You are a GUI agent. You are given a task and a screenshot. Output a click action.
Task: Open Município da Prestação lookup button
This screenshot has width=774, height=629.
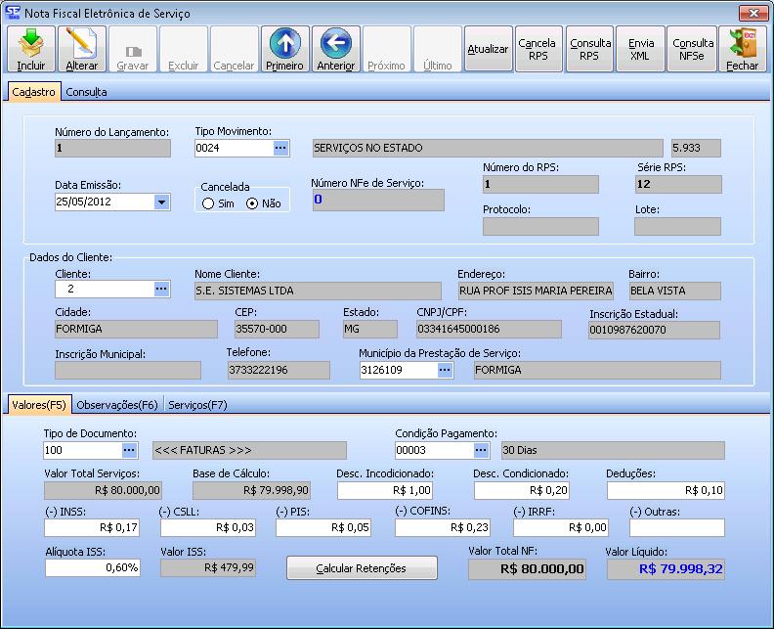point(445,370)
